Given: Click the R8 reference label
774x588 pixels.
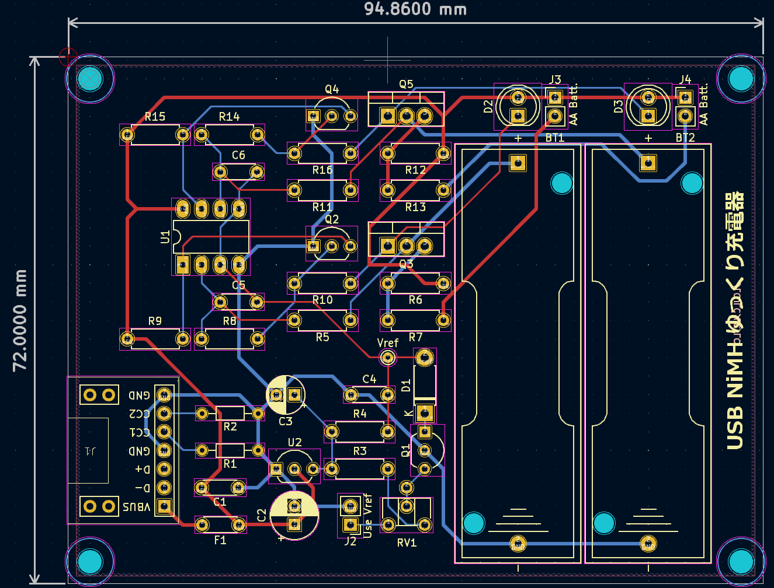Looking at the screenshot, I should tap(230, 321).
